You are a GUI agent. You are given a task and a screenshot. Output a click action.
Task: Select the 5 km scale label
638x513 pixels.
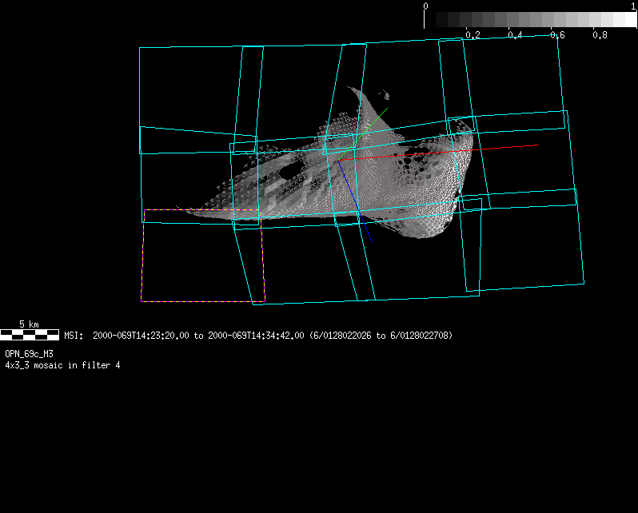point(29,324)
